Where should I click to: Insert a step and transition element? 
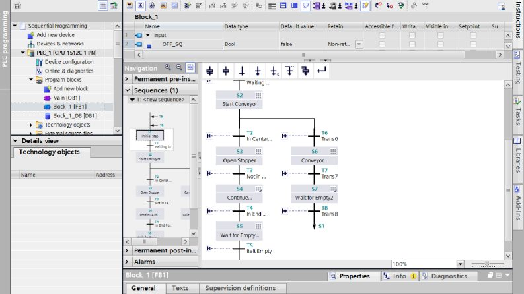point(210,71)
